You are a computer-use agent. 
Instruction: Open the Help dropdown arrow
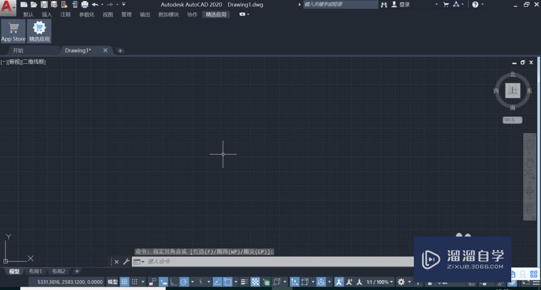point(483,4)
